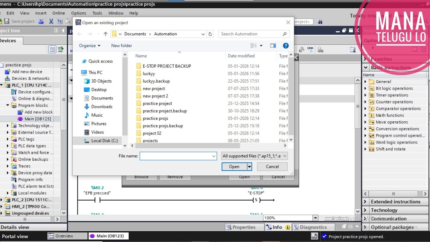Click the Math functions folder icon

(372, 115)
